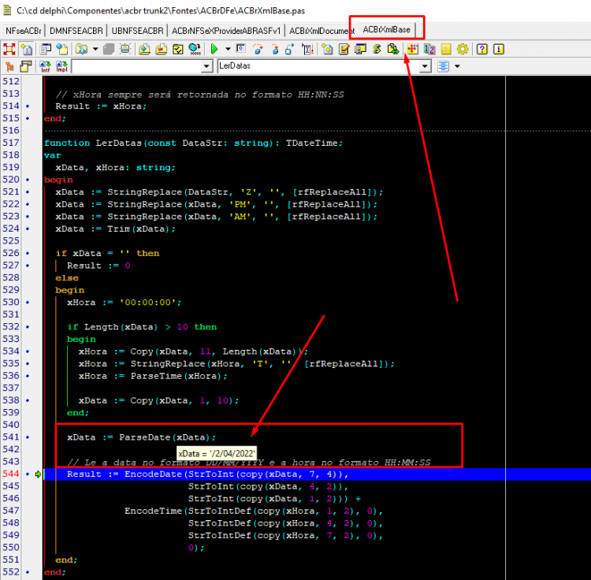Viewport: 591px width, 580px height.
Task: Click the Run to Cursor icon
Action: pyautogui.click(x=307, y=50)
